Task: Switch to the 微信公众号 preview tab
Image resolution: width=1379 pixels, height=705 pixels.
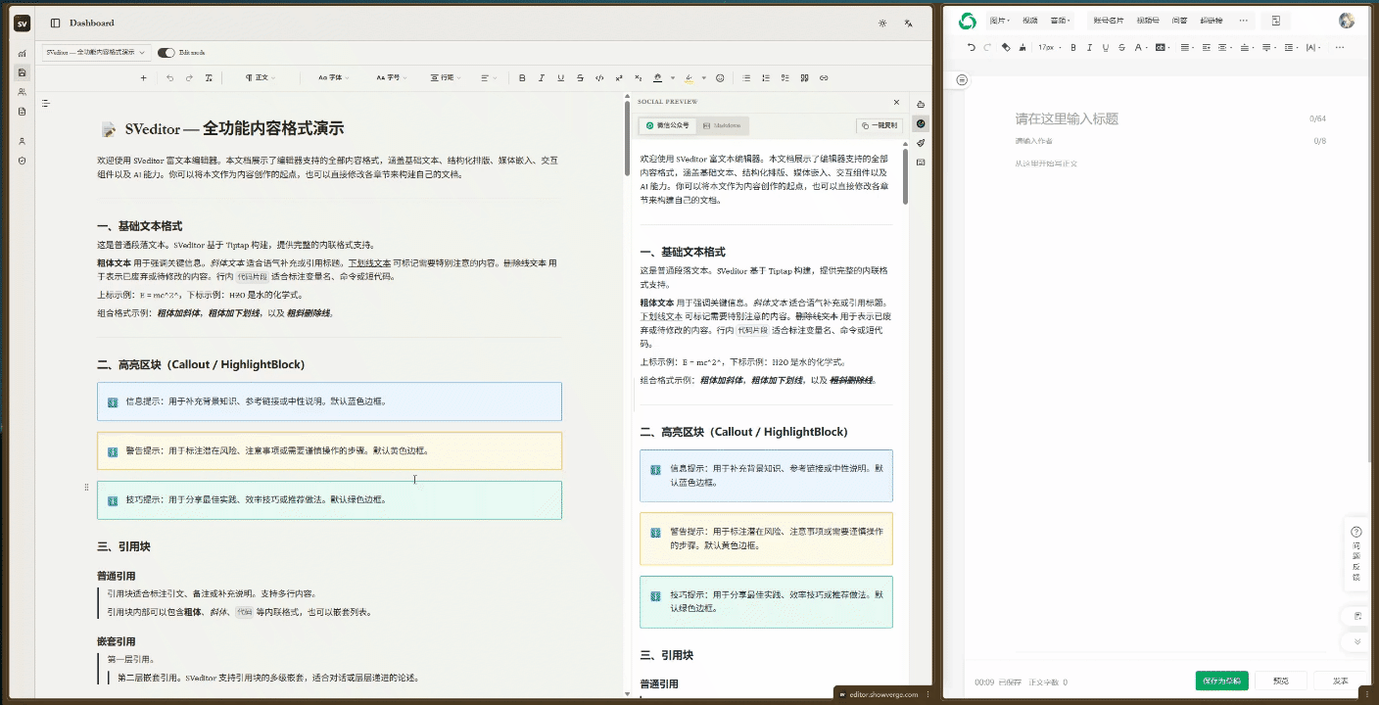Action: (667, 125)
